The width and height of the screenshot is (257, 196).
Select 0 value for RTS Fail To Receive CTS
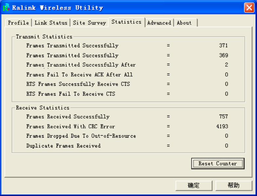point(226,94)
